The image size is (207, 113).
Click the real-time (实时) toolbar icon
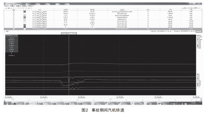184,8
